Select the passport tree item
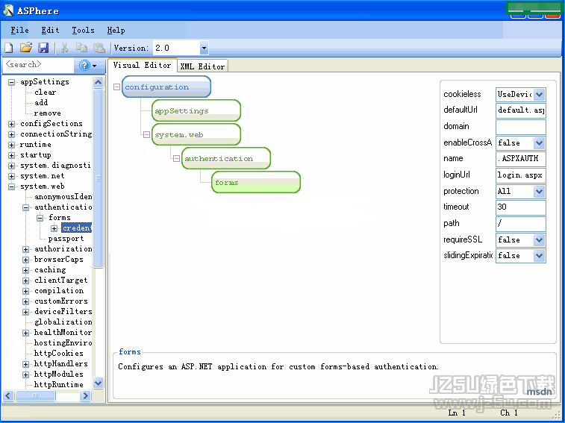 point(66,239)
